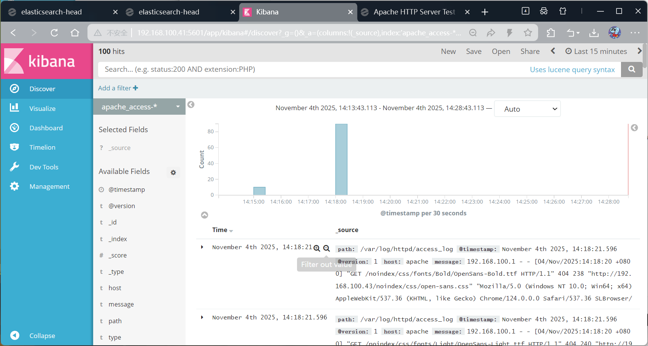Select the _source selected field

pos(119,148)
